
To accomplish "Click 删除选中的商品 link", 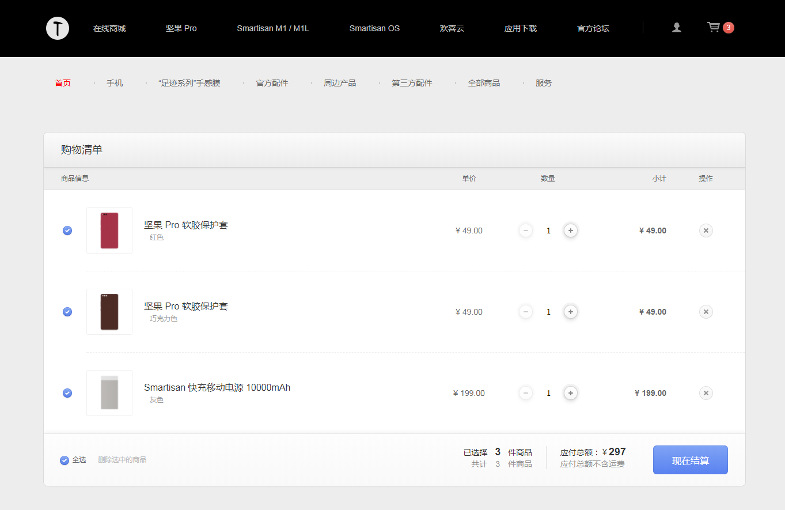I will click(x=122, y=460).
